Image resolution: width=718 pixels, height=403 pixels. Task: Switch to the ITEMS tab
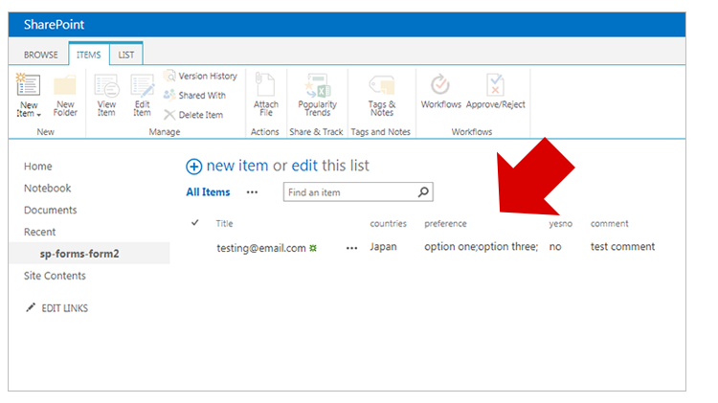pos(88,55)
